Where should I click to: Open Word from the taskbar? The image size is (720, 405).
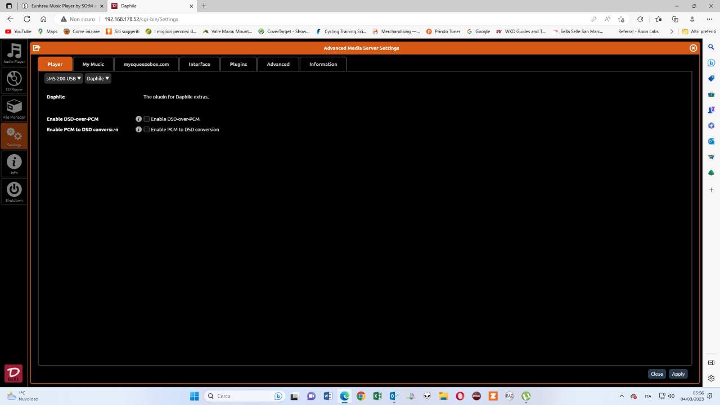point(328,396)
